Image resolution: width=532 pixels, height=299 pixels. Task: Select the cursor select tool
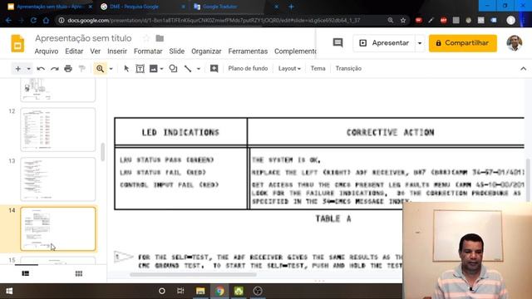pos(126,69)
